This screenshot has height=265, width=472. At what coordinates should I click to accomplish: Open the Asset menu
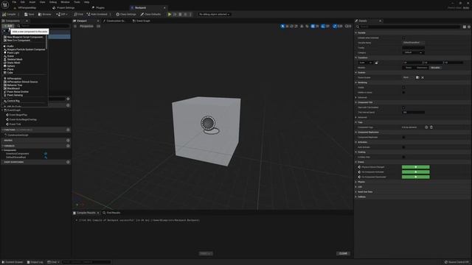pyautogui.click(x=32, y=2)
